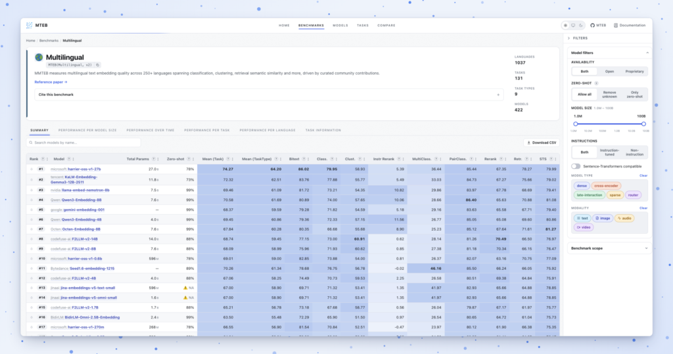
Task: Click Bitext column help icon
Action: point(304,159)
